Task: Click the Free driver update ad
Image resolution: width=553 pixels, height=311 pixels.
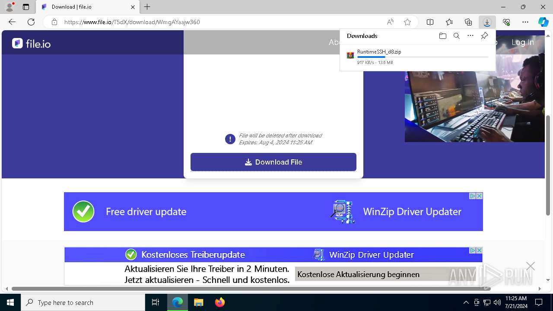Action: point(146,212)
